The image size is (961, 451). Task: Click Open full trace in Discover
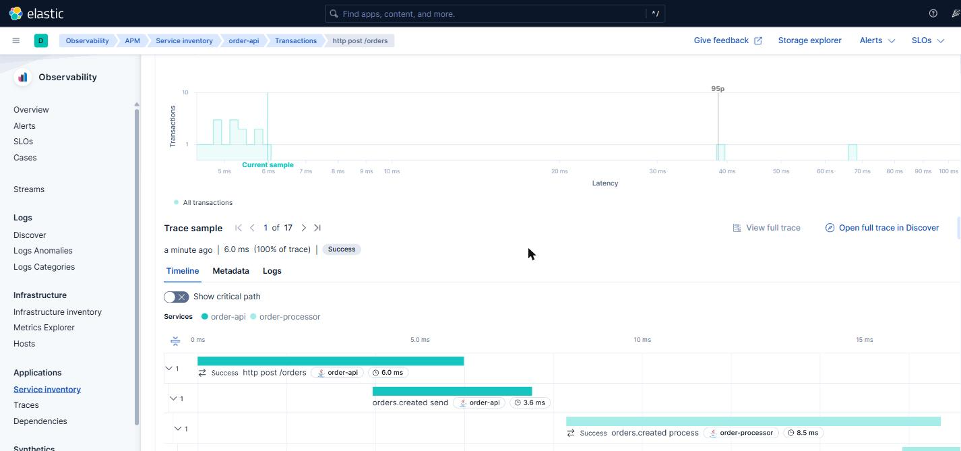click(882, 228)
